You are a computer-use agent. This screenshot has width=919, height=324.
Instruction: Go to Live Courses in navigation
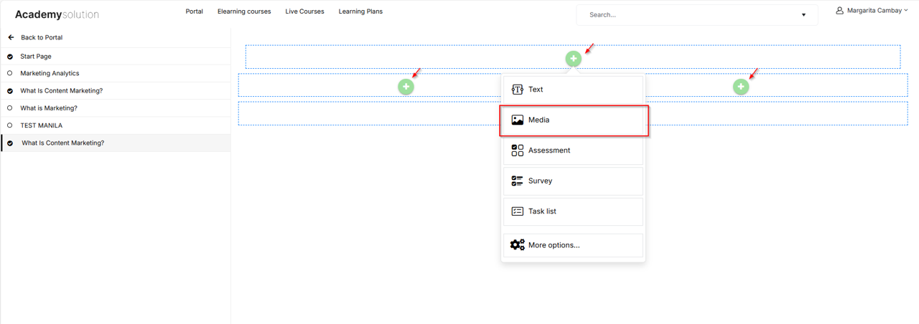[x=304, y=11]
